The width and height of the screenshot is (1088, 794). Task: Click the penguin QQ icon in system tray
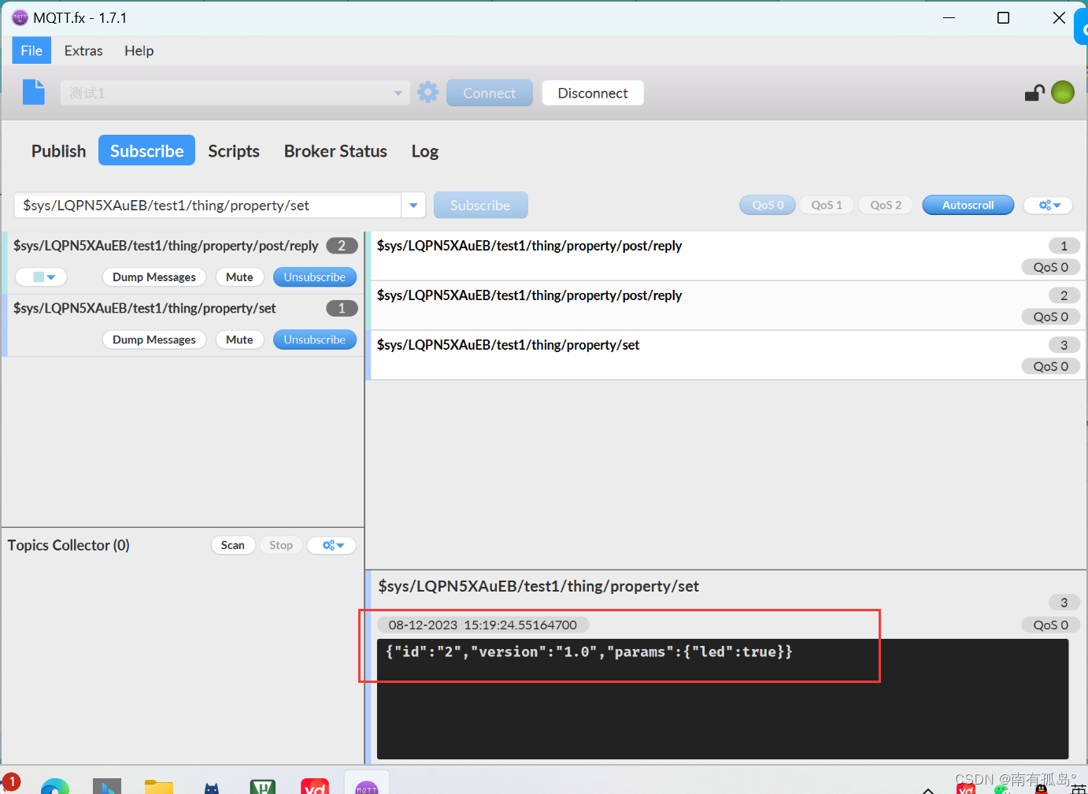[x=1042, y=788]
